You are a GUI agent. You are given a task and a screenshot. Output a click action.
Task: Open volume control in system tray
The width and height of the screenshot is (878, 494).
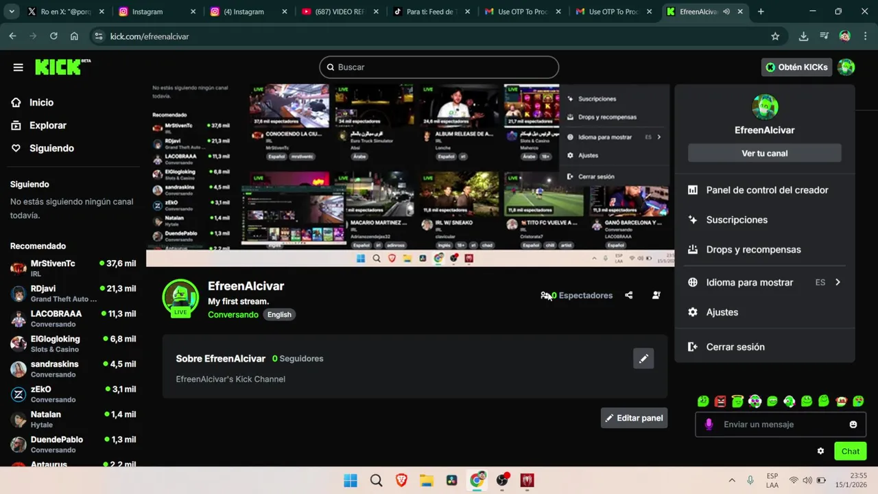807,480
